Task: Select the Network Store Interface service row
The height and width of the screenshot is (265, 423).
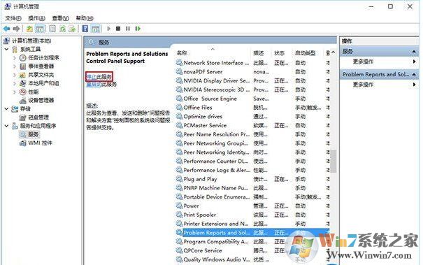Action: 252,63
